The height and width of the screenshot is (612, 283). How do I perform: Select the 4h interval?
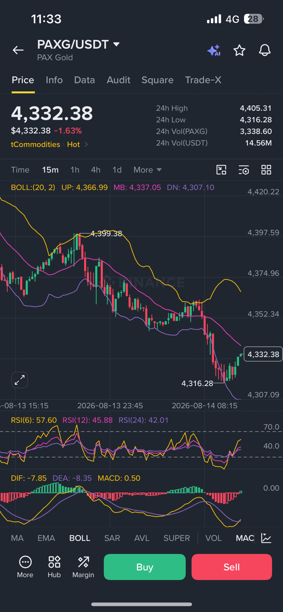coord(96,170)
